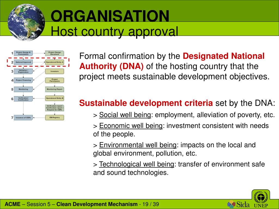
Task: Click the underlined 'Social well being' text
Action: tap(125, 115)
